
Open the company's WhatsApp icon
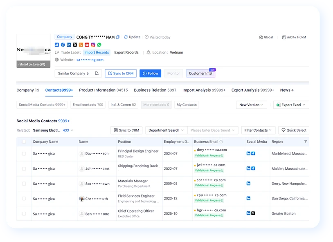(x=99, y=45)
